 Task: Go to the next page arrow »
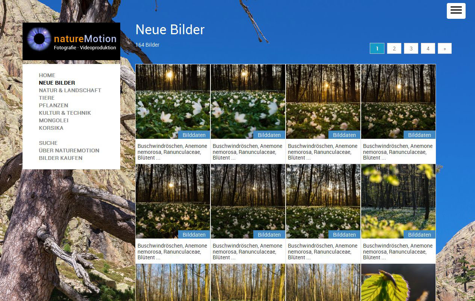point(445,49)
